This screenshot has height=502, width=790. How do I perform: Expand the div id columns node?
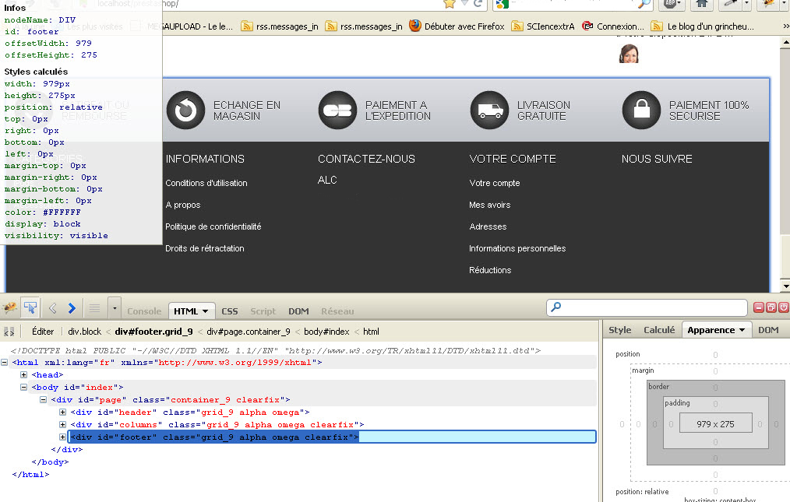[62, 425]
